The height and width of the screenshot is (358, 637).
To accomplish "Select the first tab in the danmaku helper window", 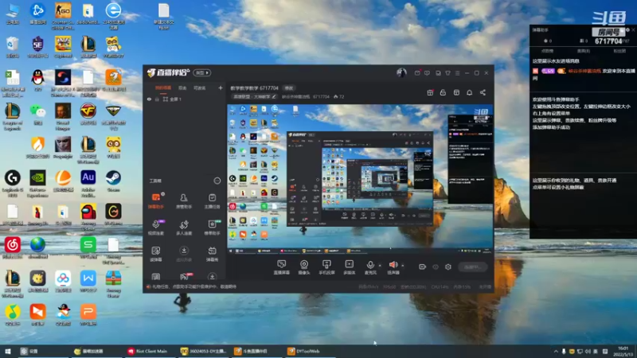I will [547, 51].
